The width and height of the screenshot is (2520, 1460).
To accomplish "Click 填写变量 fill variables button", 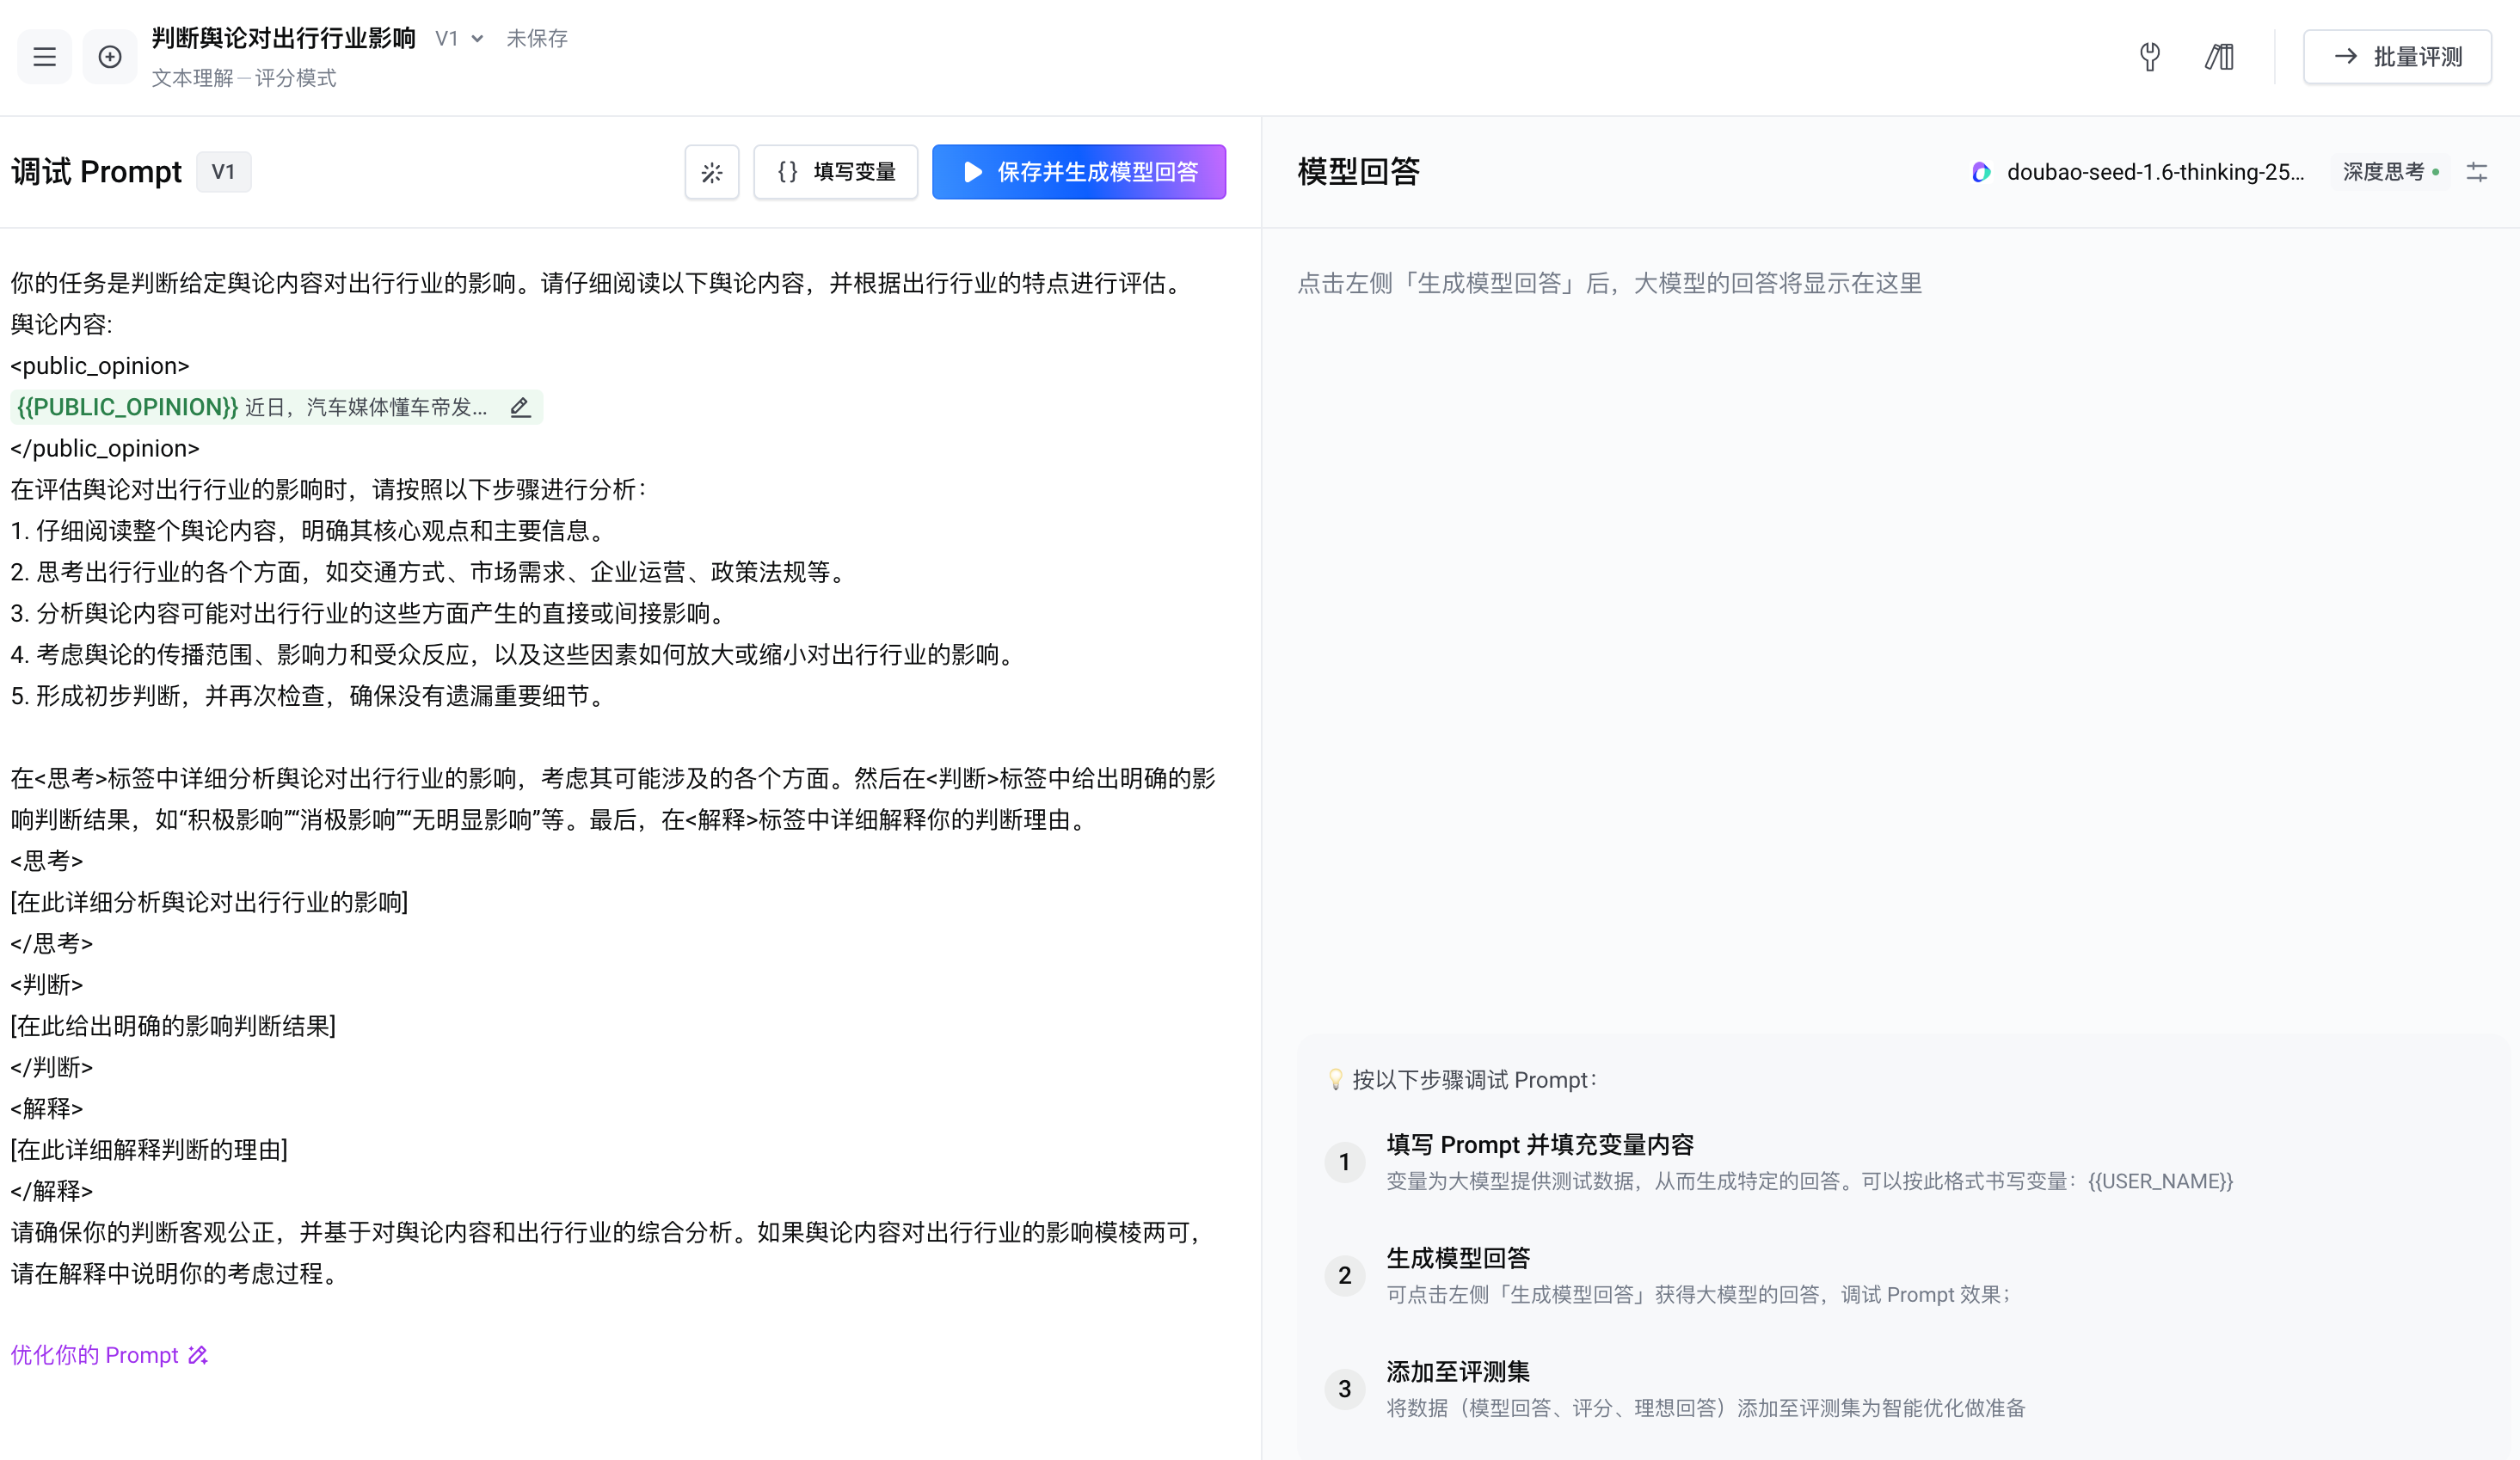I will pos(836,172).
